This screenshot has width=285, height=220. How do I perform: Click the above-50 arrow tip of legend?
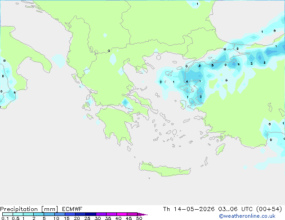click(x=142, y=214)
